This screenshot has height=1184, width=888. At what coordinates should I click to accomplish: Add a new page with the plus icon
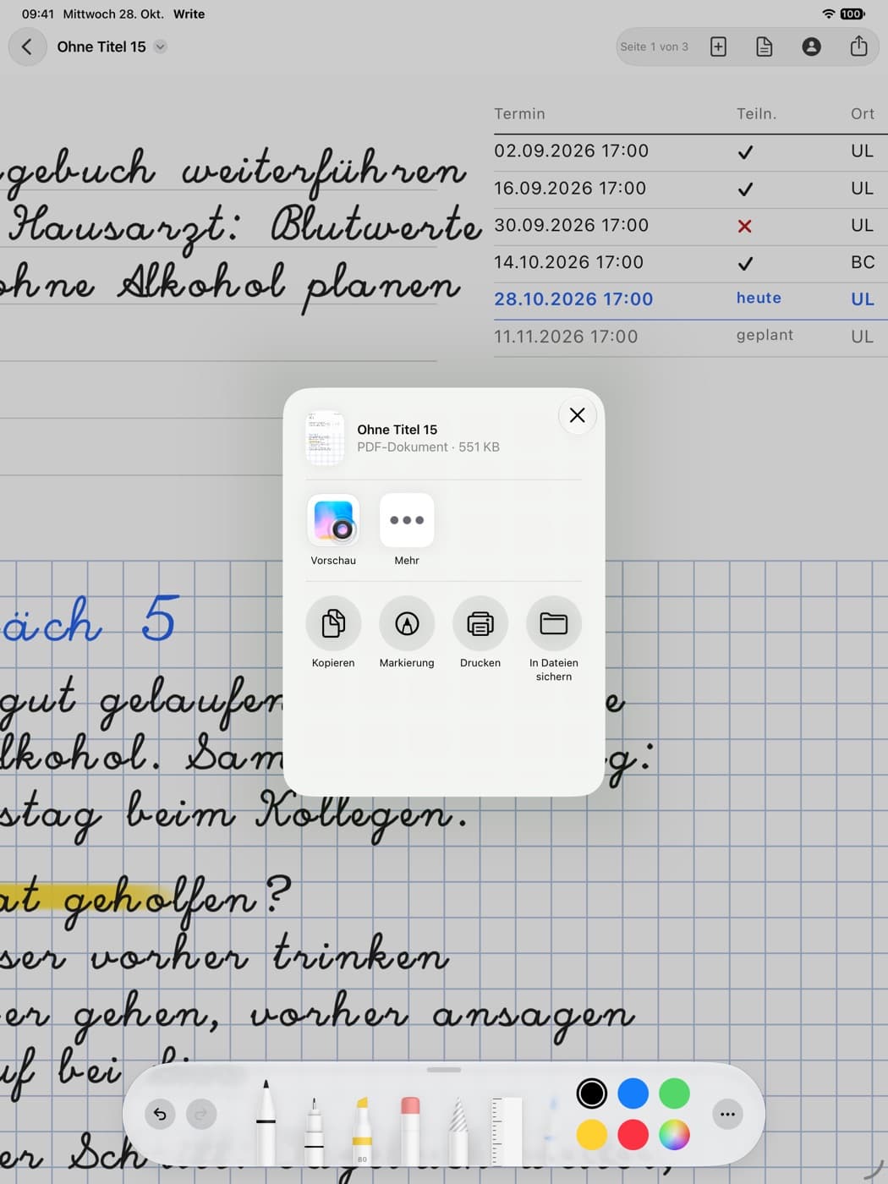coord(718,47)
